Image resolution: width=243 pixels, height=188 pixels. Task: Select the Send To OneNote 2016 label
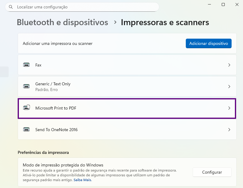[56, 130]
